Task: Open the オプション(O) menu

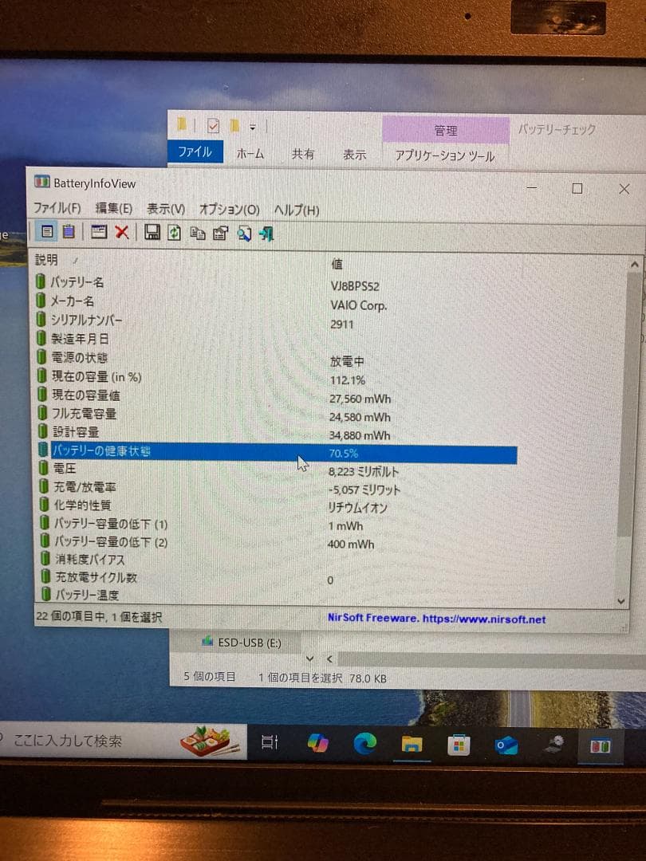Action: click(229, 210)
